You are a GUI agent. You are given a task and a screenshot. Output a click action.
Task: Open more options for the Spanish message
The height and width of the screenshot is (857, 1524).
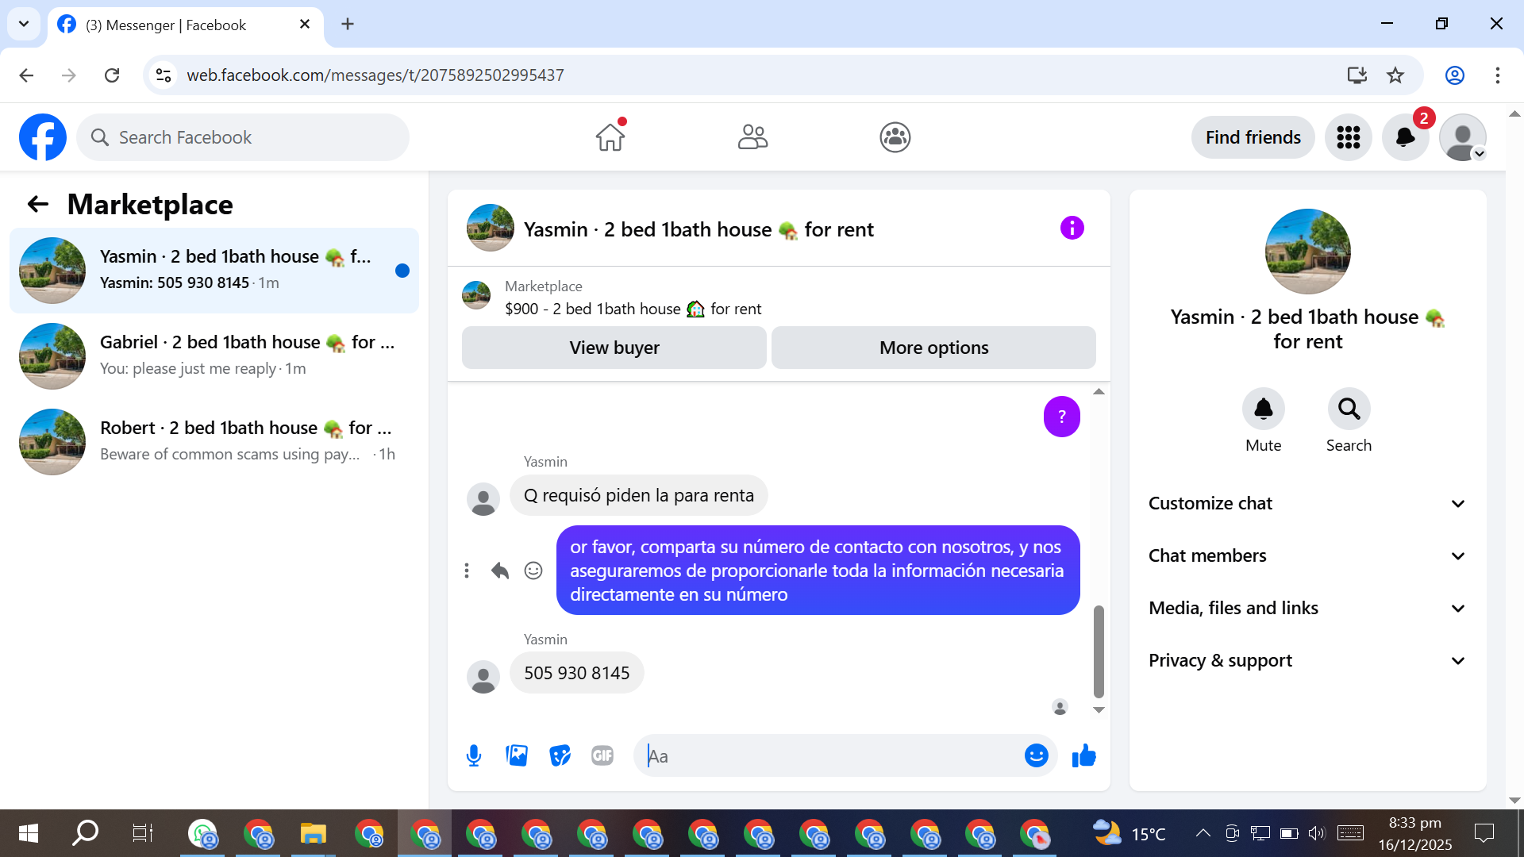click(467, 571)
